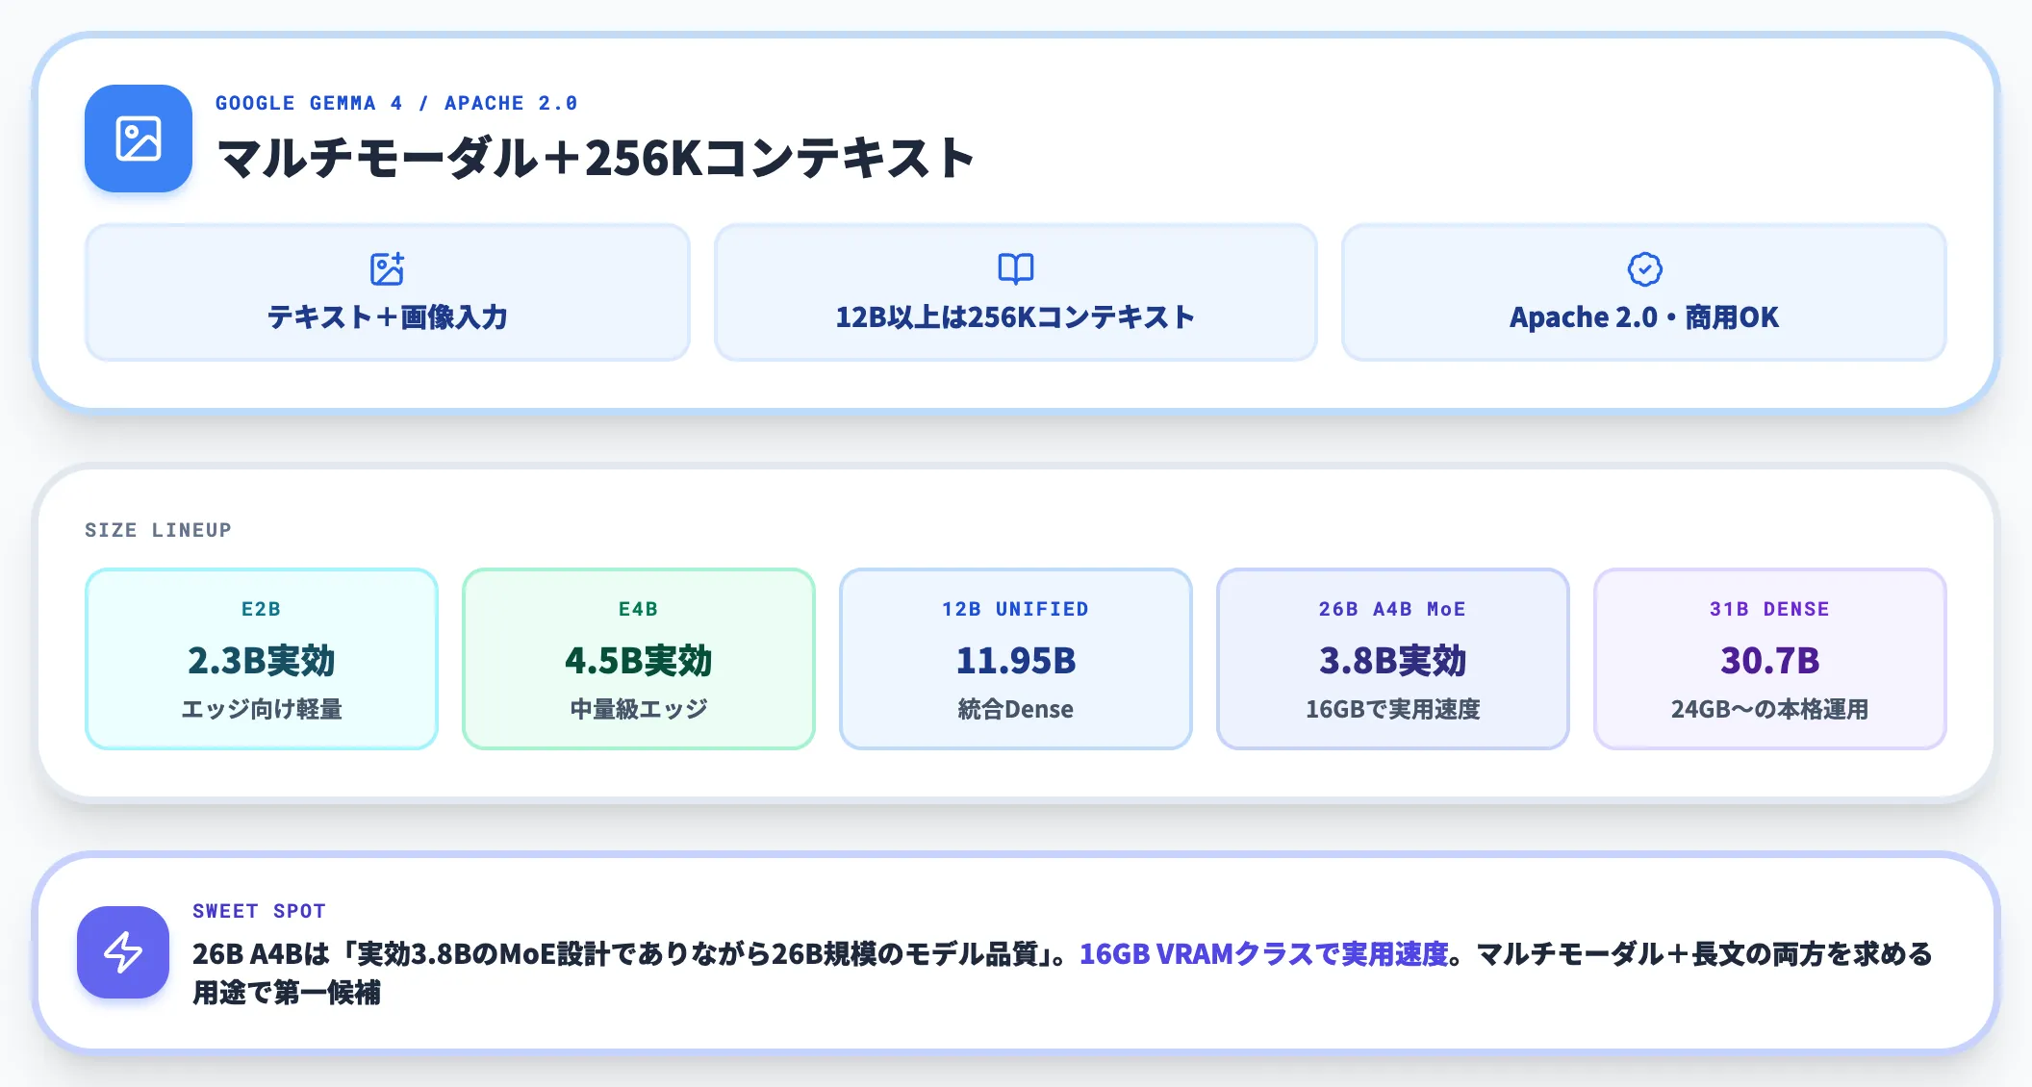Viewport: 2032px width, 1087px height.
Task: Open the 31B DENSE 30.7B size card
Action: 1770,659
